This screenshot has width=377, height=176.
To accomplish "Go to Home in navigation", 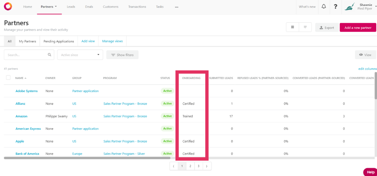I will coord(28,7).
